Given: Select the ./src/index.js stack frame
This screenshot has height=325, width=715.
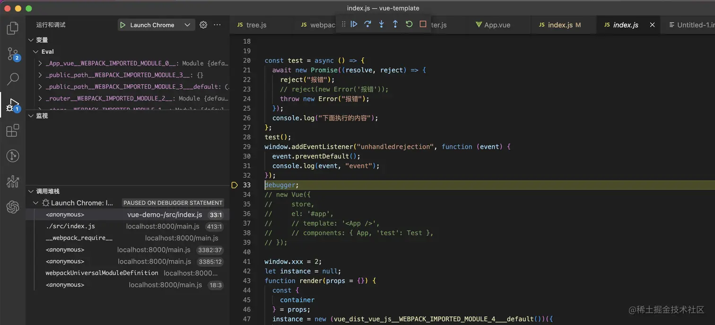Looking at the screenshot, I should tap(128, 226).
